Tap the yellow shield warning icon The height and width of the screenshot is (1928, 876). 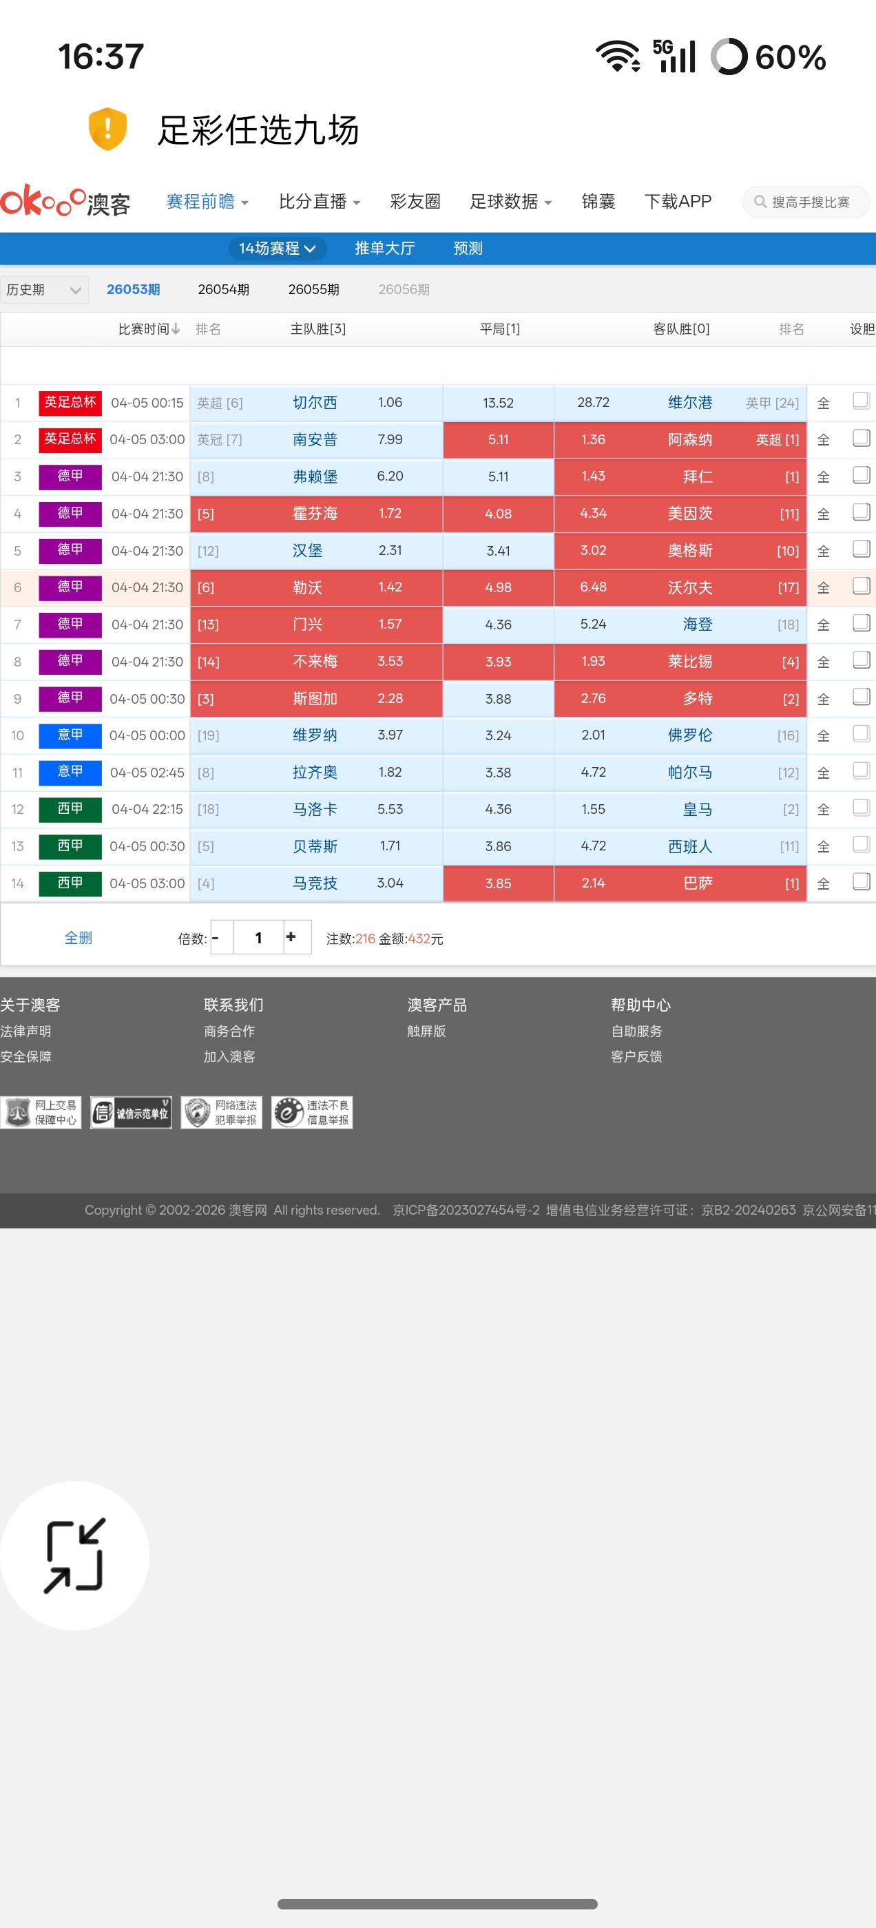[x=107, y=129]
